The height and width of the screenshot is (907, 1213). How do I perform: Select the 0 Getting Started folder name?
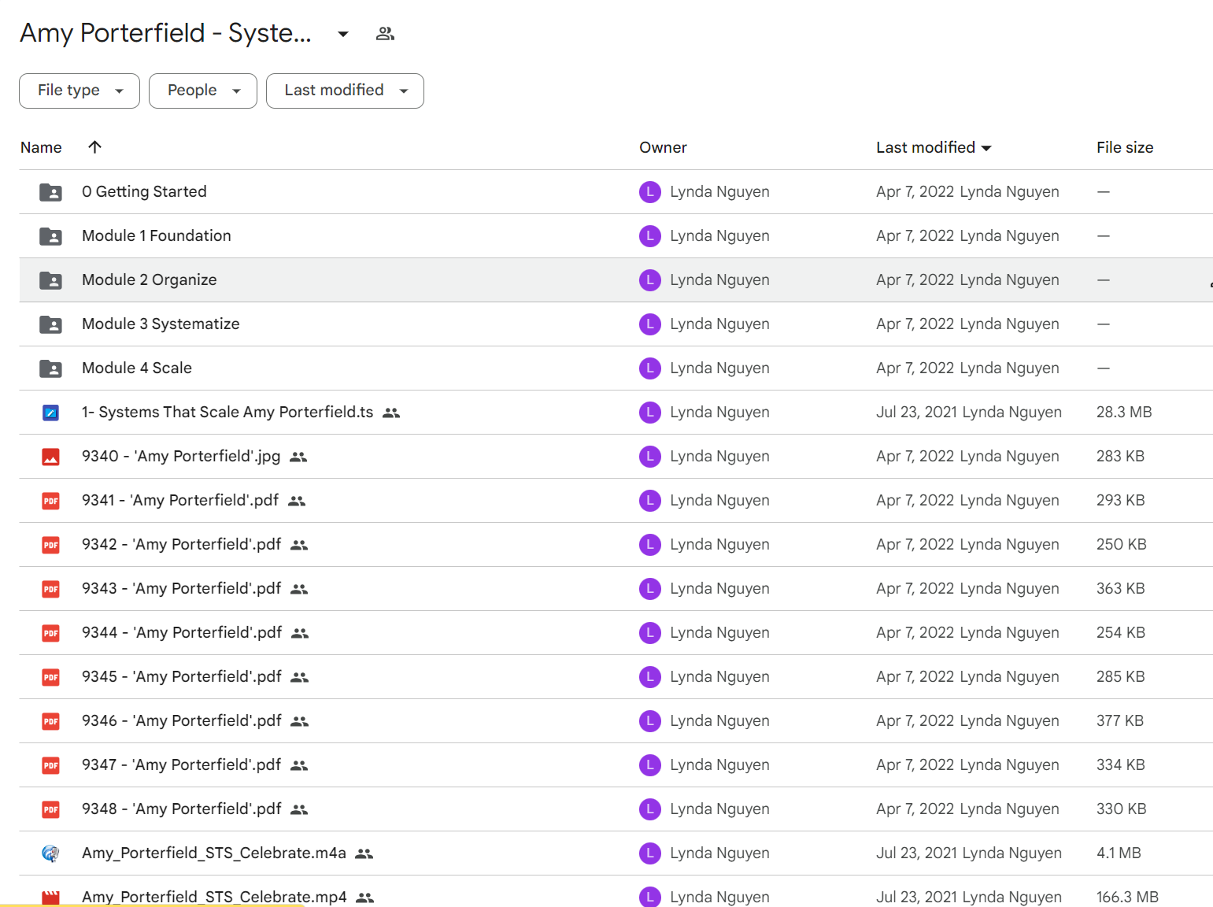click(144, 191)
